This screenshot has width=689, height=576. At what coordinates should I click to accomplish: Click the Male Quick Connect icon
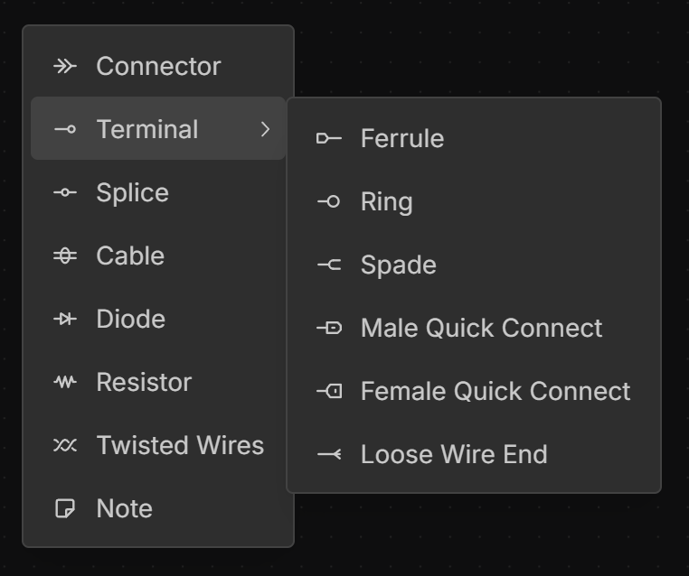tap(329, 328)
